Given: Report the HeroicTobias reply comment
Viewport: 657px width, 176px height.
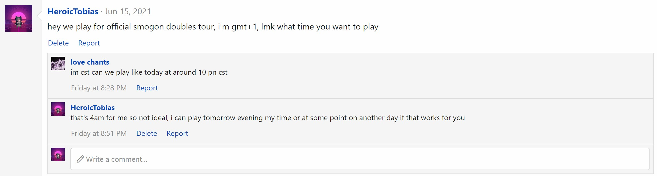Looking at the screenshot, I should pyautogui.click(x=177, y=133).
